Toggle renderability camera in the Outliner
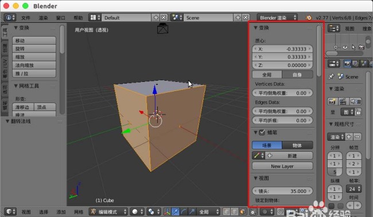The height and width of the screenshot is (217, 373). [362, 48]
